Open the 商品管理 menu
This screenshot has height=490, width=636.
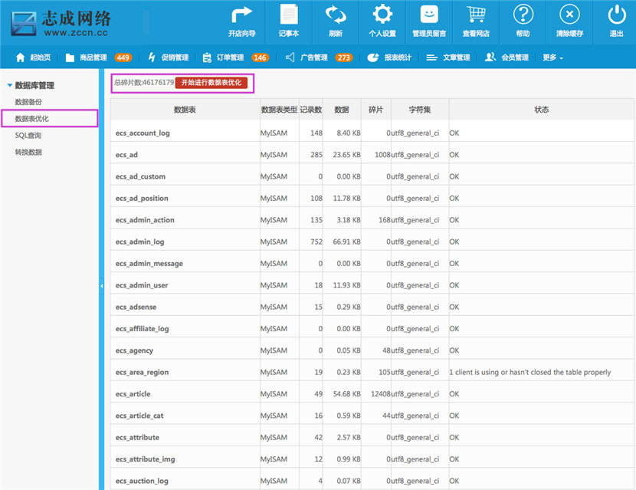click(x=93, y=58)
